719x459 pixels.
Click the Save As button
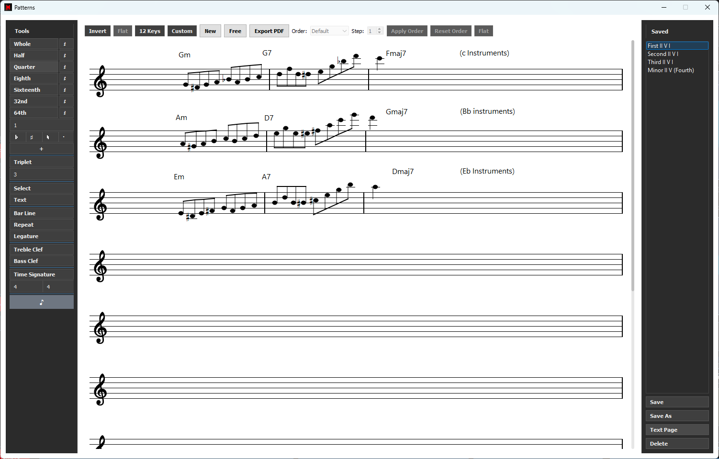677,416
